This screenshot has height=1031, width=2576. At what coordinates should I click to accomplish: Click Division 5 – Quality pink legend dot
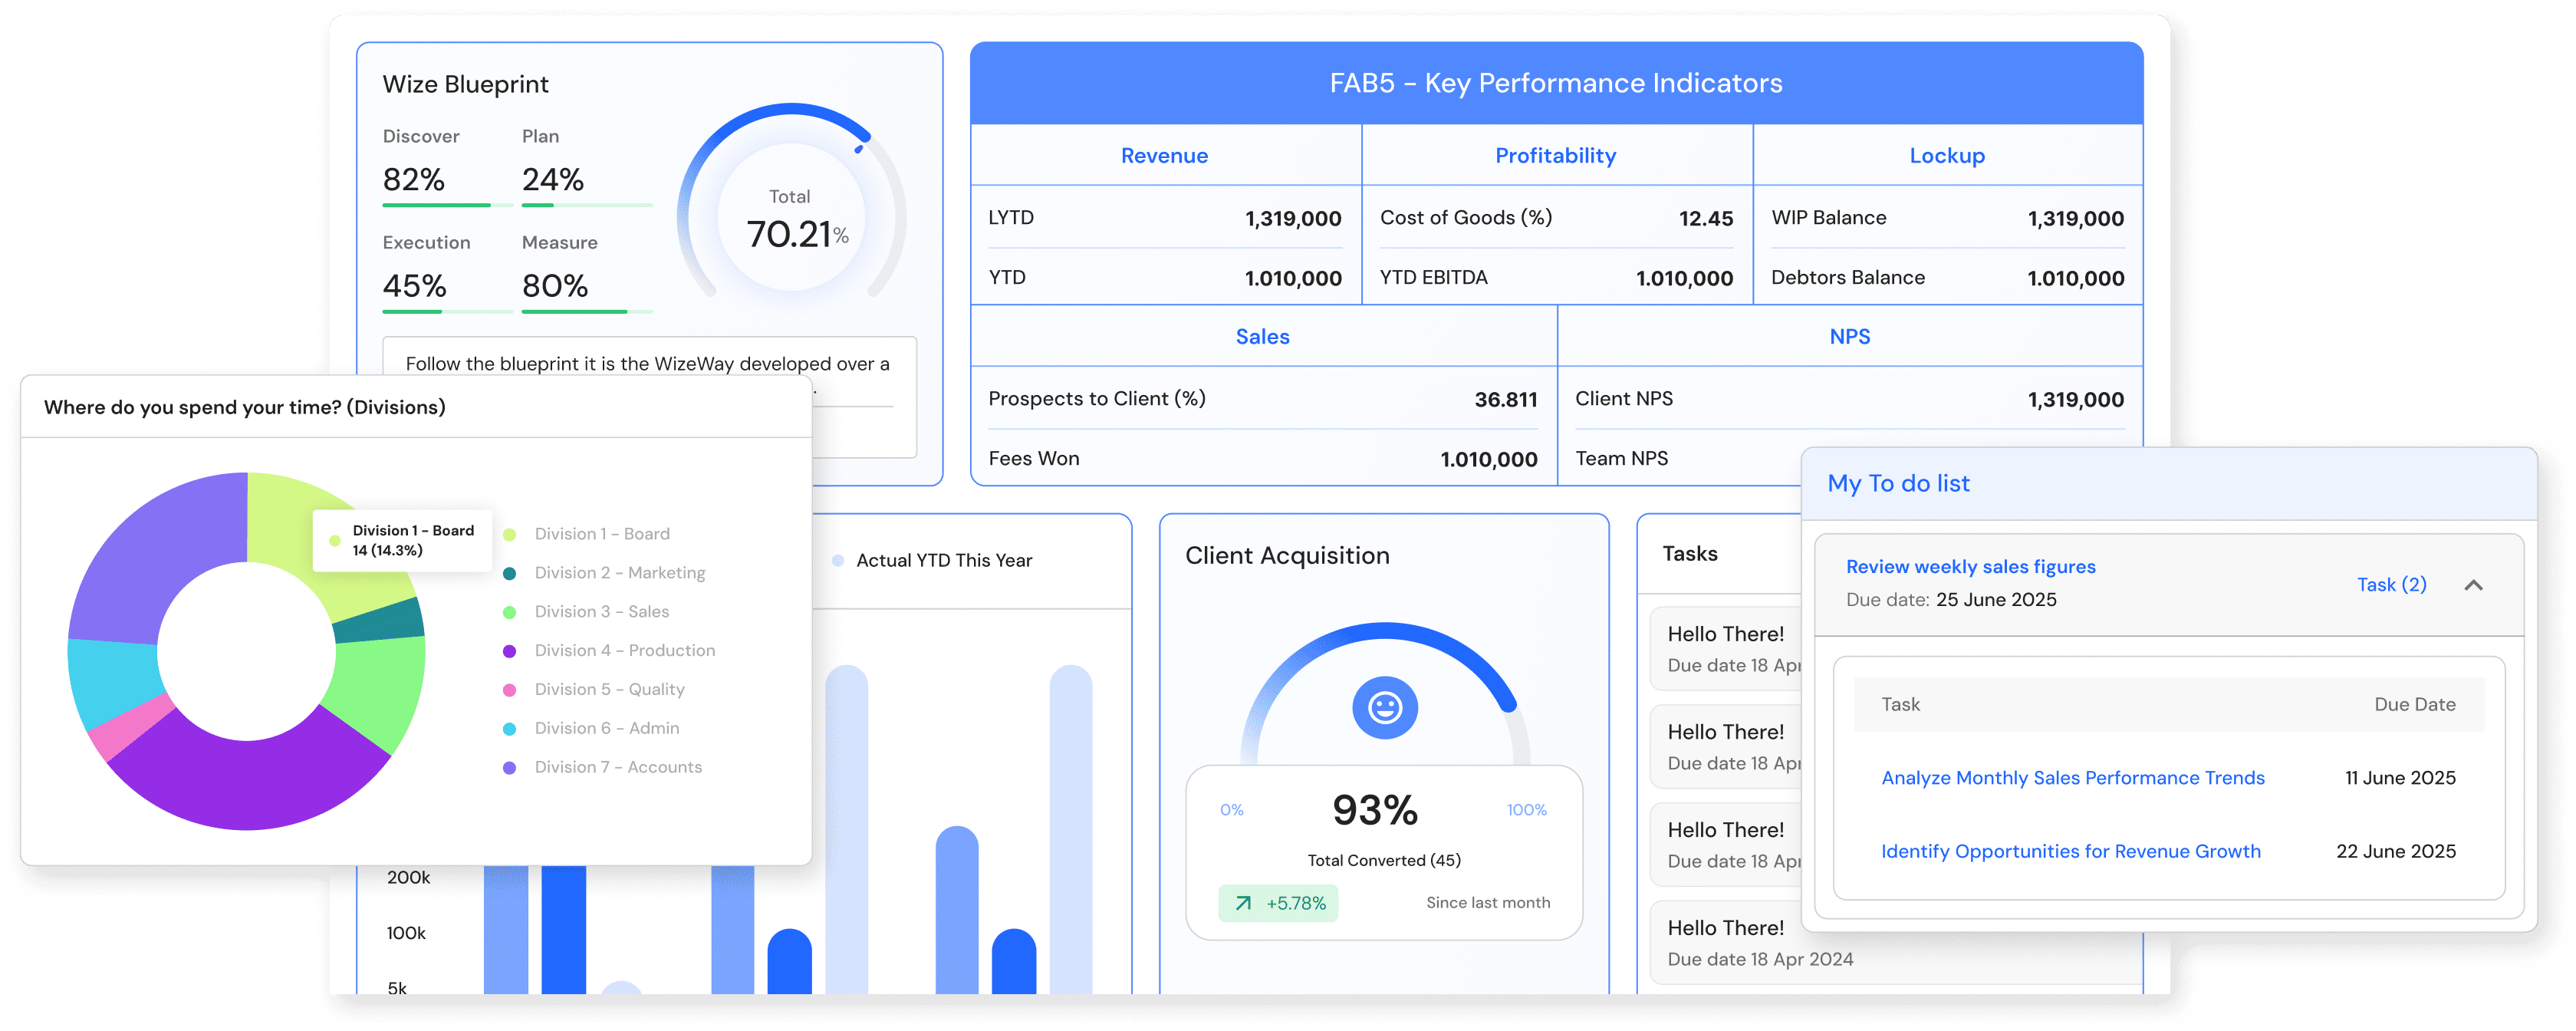[509, 690]
